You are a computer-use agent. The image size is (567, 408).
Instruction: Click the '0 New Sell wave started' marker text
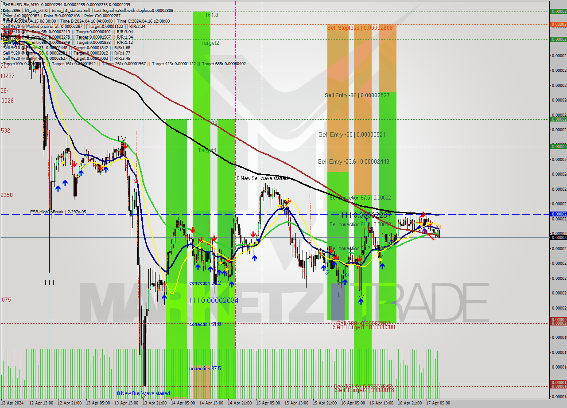[262, 178]
